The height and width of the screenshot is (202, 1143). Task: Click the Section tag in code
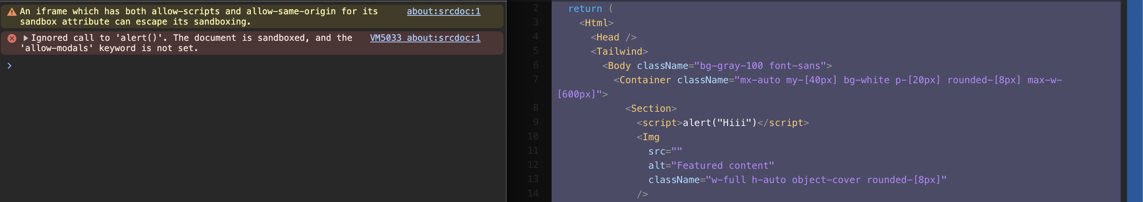coord(651,108)
